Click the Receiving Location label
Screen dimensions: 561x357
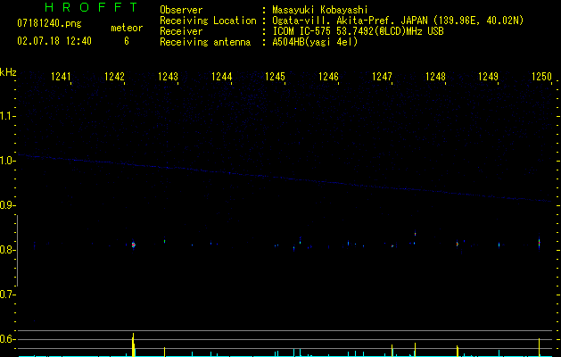coord(208,21)
